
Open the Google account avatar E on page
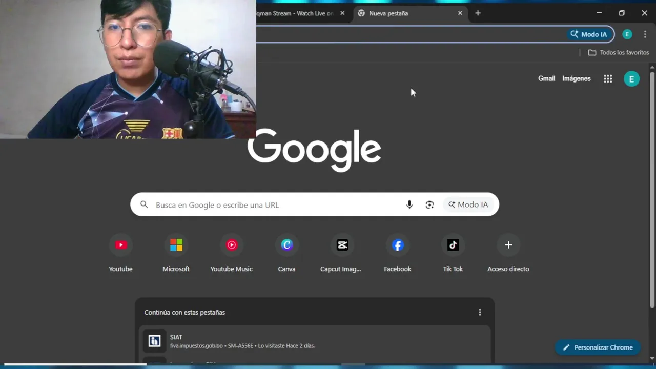click(631, 78)
